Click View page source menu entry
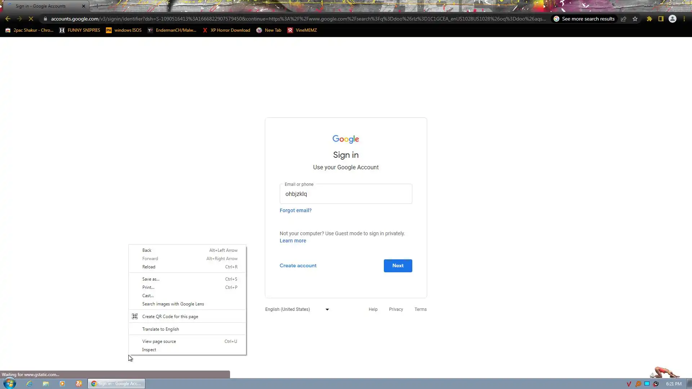The width and height of the screenshot is (692, 389). [x=159, y=341]
